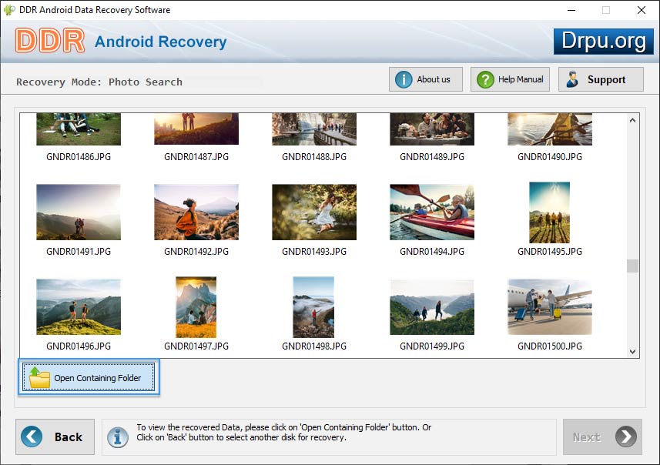Click file name GNDR01494.JPG
The height and width of the screenshot is (465, 660).
point(432,252)
